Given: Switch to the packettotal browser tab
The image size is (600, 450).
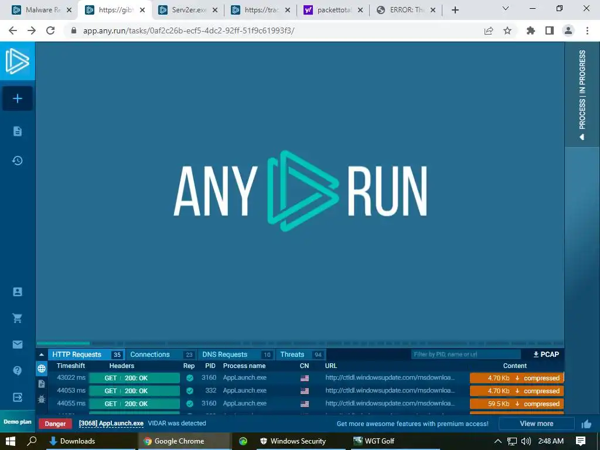Looking at the screenshot, I should click(333, 10).
